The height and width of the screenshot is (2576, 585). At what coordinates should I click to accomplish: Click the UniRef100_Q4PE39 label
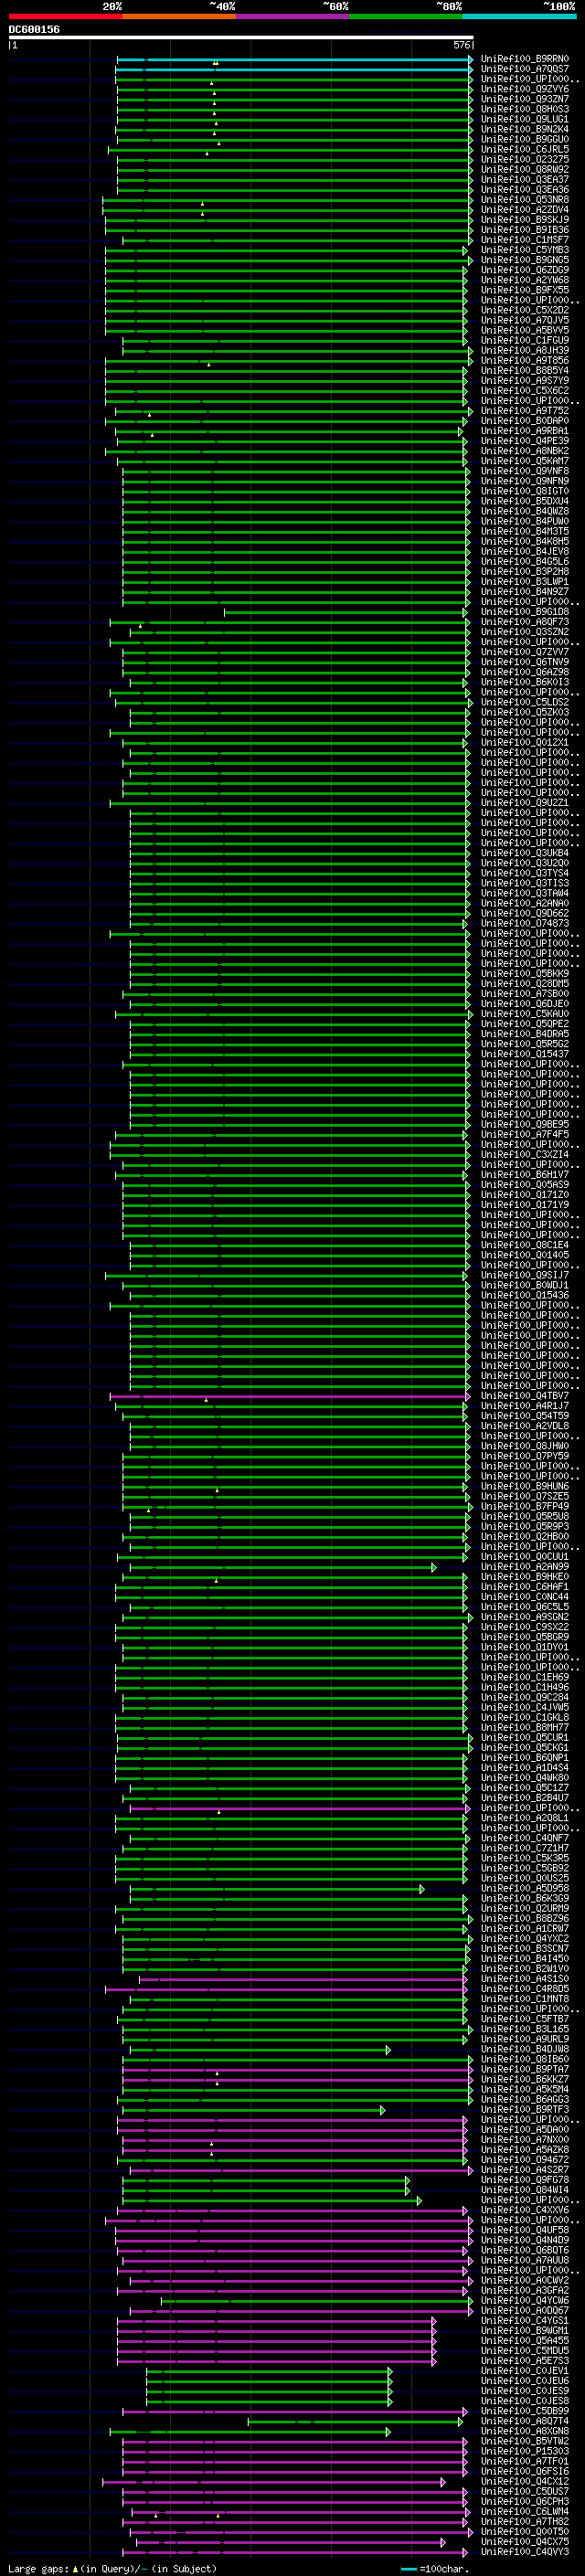pos(525,441)
